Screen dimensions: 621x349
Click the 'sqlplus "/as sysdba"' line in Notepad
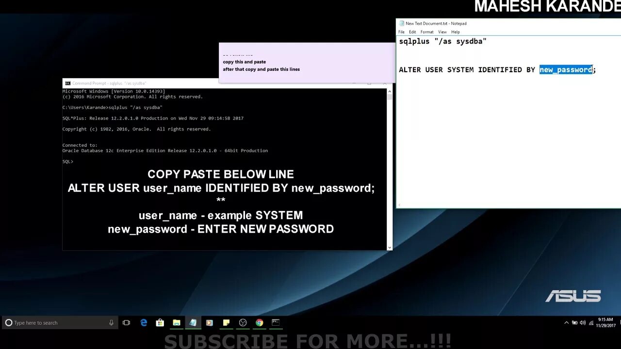pos(442,42)
